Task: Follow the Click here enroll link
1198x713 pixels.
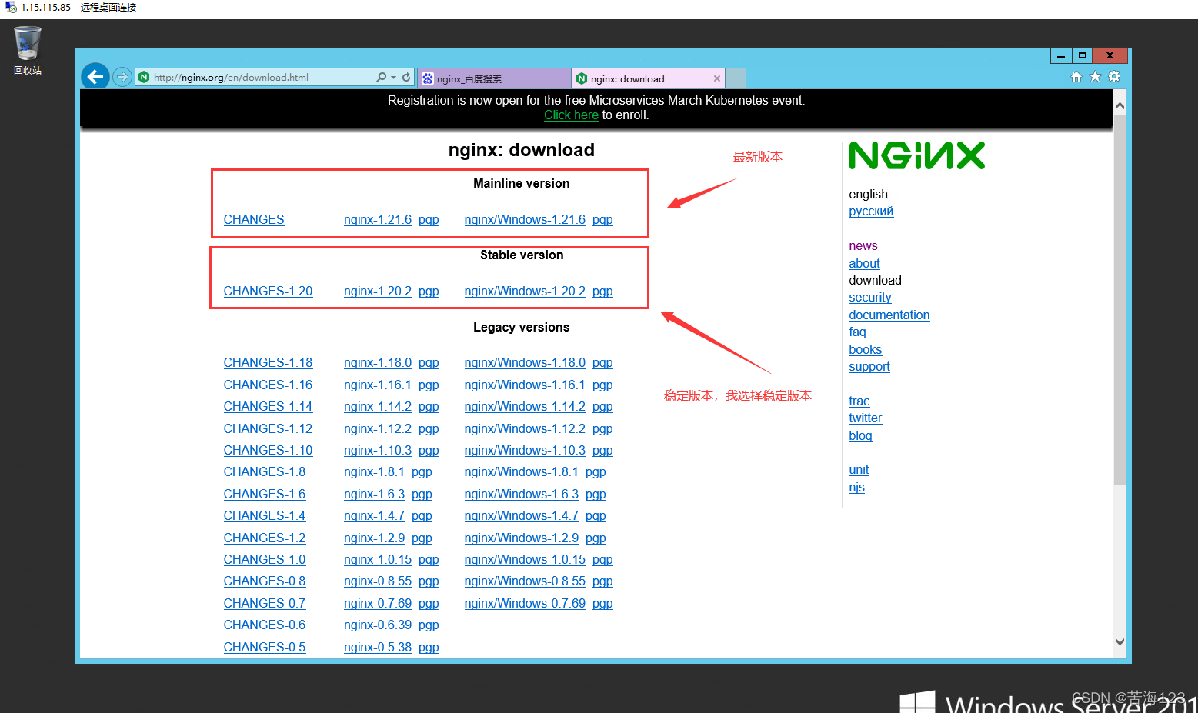Action: (x=571, y=115)
